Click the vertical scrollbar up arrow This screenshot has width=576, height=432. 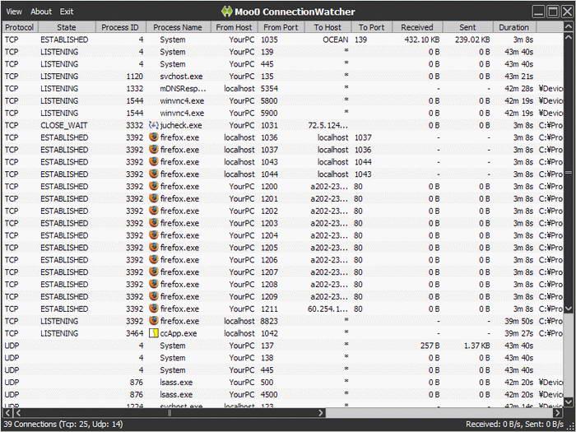pyautogui.click(x=568, y=38)
